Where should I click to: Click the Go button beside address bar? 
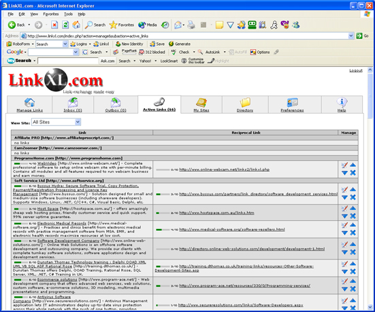pyautogui.click(x=362, y=36)
